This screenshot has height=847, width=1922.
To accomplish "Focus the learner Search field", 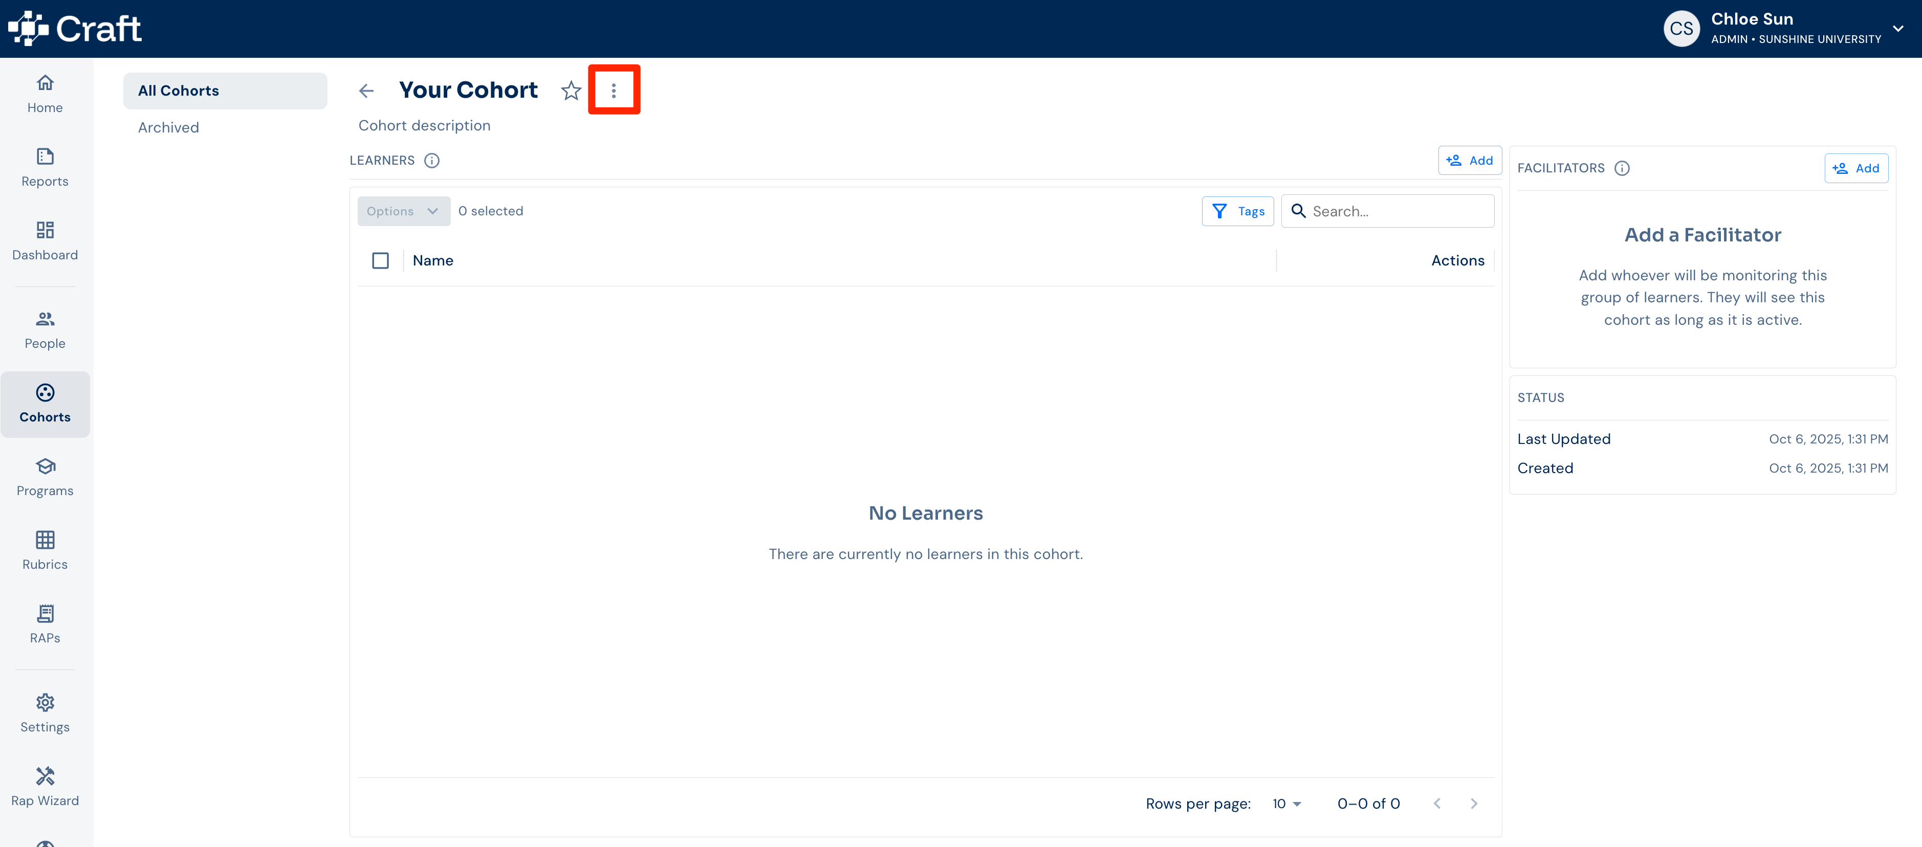I will [1387, 211].
